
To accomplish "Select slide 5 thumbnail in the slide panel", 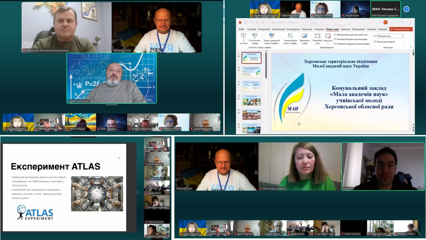I will coord(251,114).
